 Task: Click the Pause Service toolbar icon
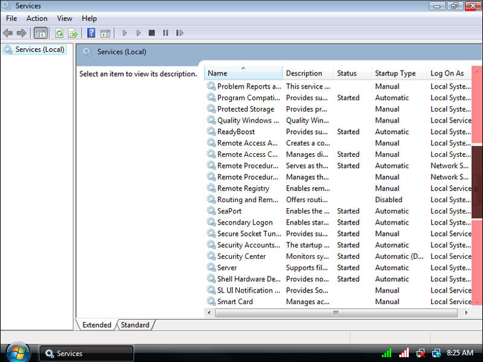[165, 33]
